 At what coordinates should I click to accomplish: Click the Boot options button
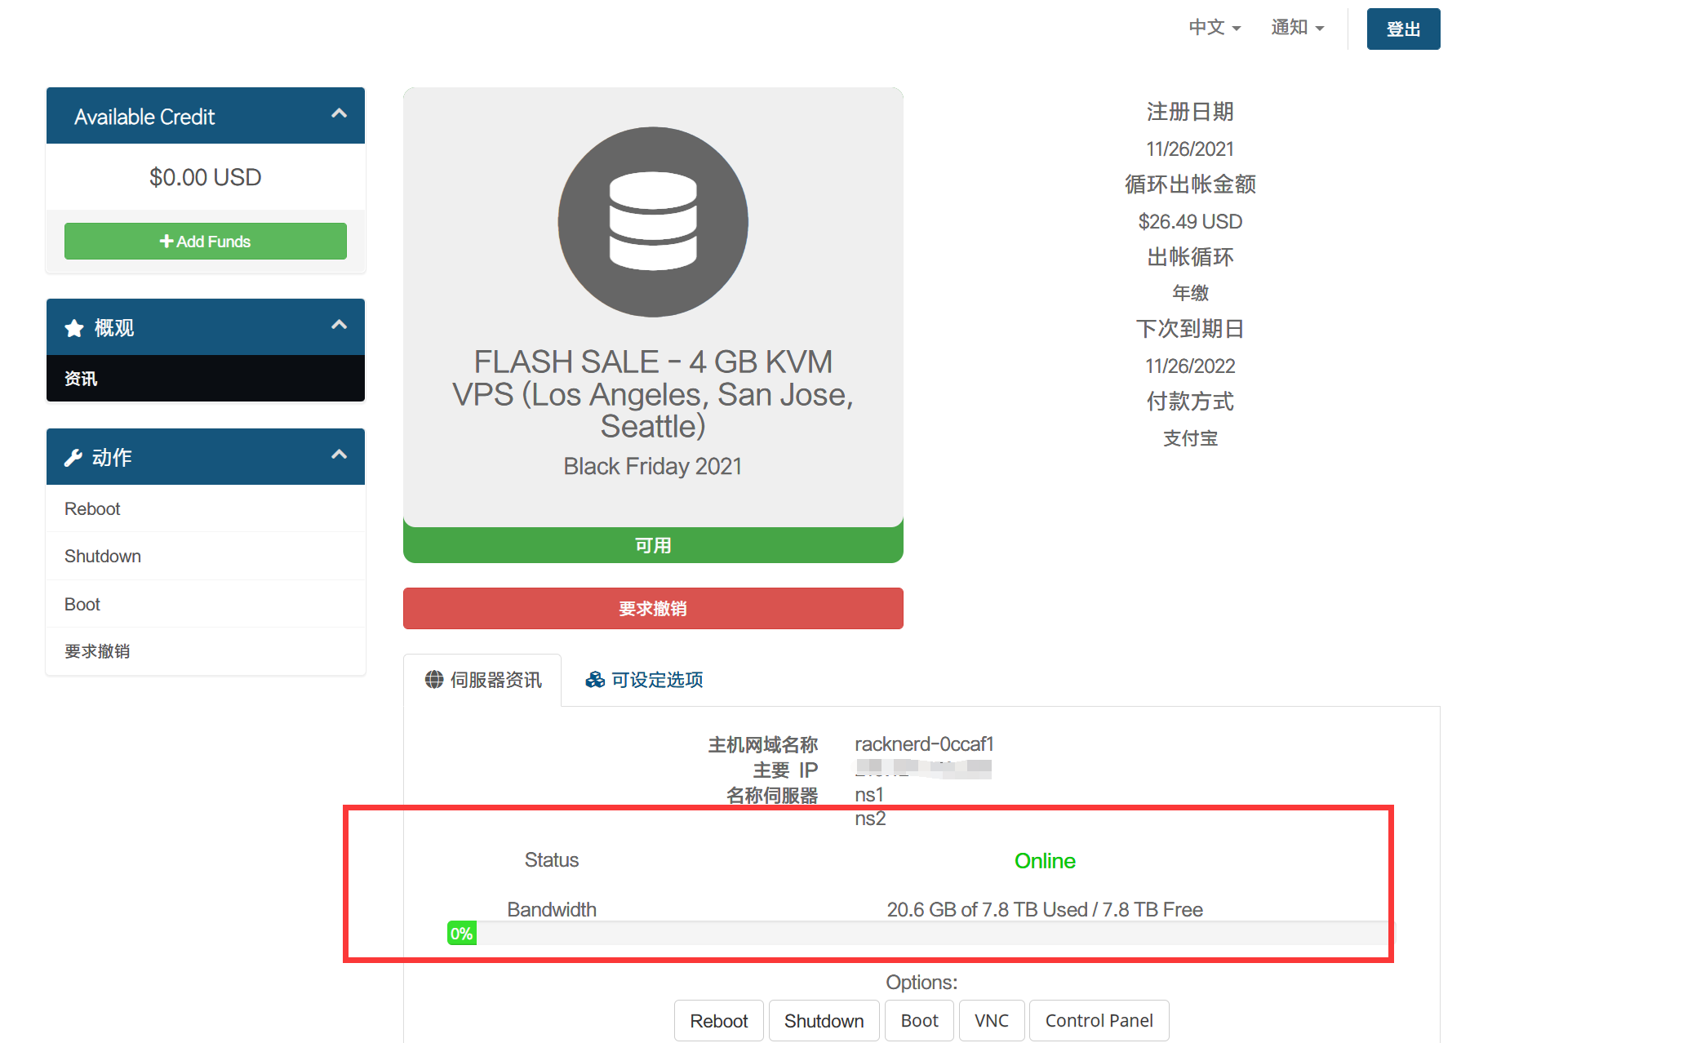click(x=919, y=1021)
